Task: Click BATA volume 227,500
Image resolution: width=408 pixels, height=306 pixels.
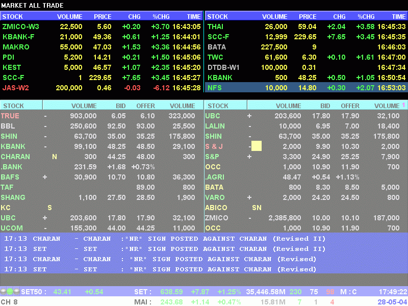Action: point(274,47)
